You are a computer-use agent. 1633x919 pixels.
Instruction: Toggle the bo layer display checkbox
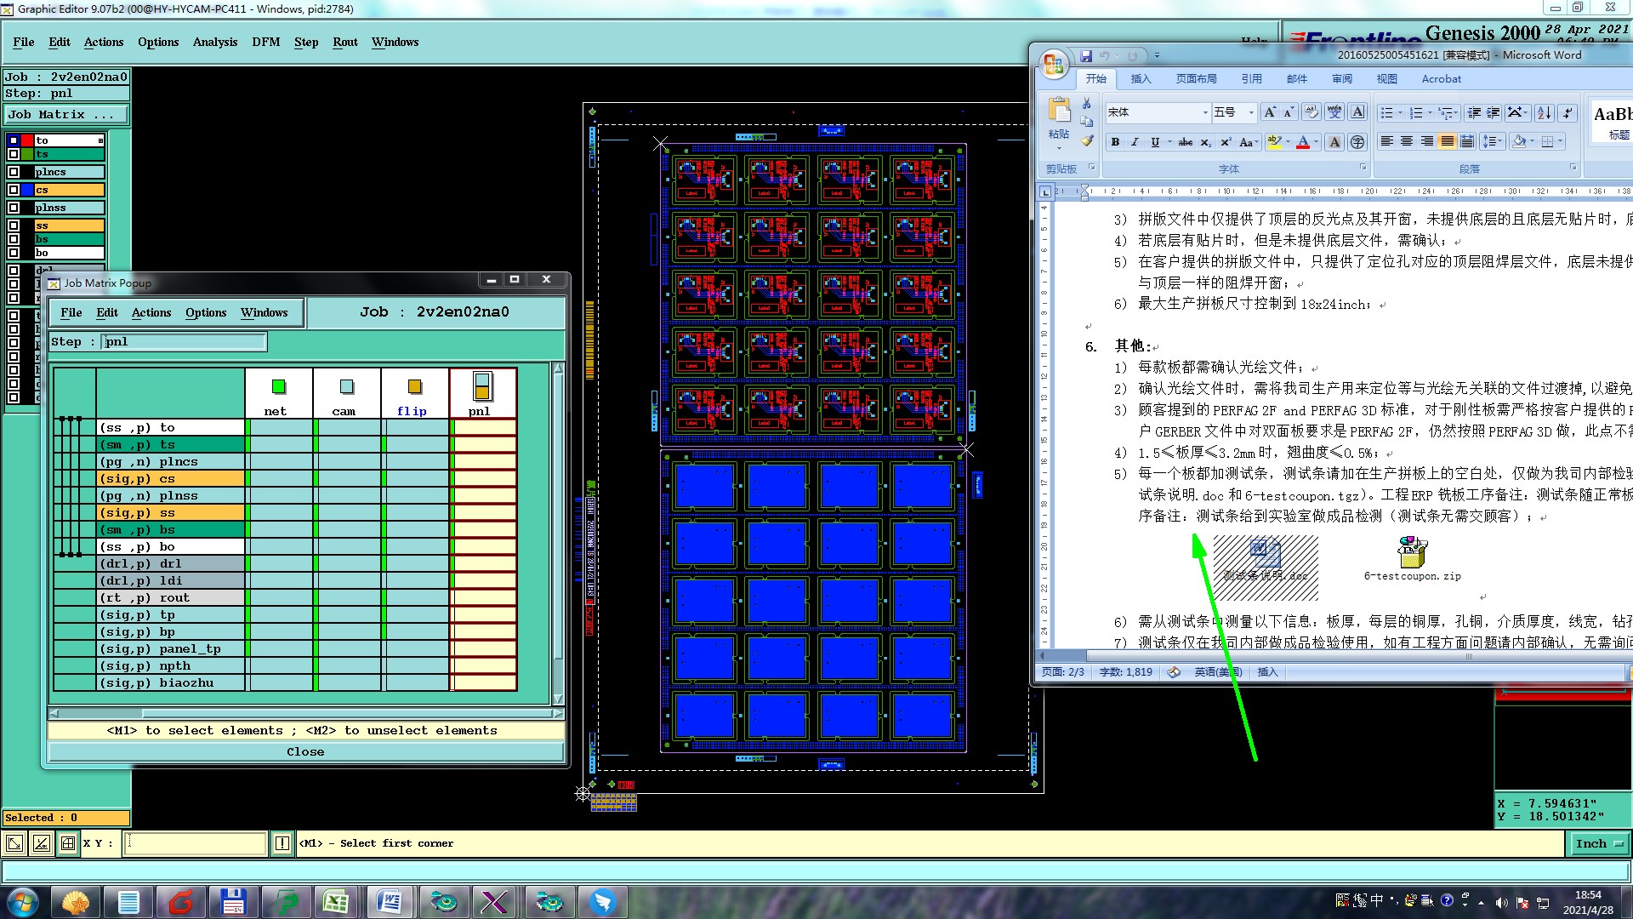point(14,253)
